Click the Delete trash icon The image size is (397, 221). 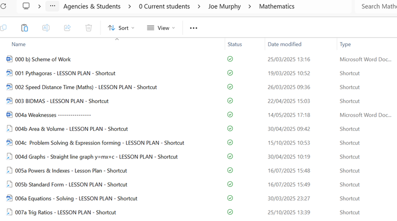(x=88, y=28)
